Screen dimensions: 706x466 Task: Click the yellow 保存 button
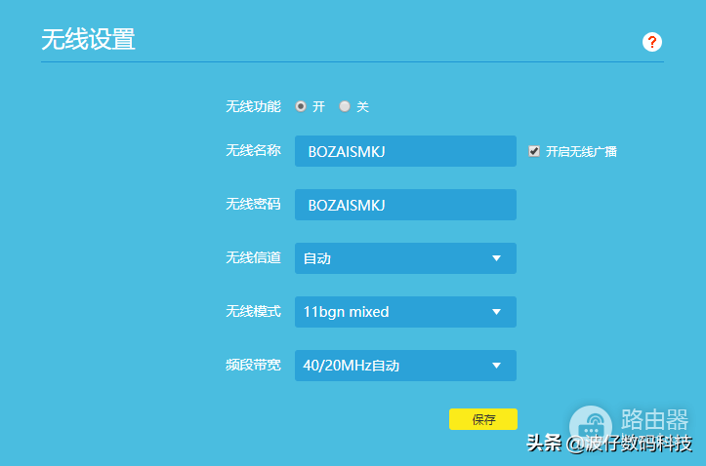pos(483,419)
